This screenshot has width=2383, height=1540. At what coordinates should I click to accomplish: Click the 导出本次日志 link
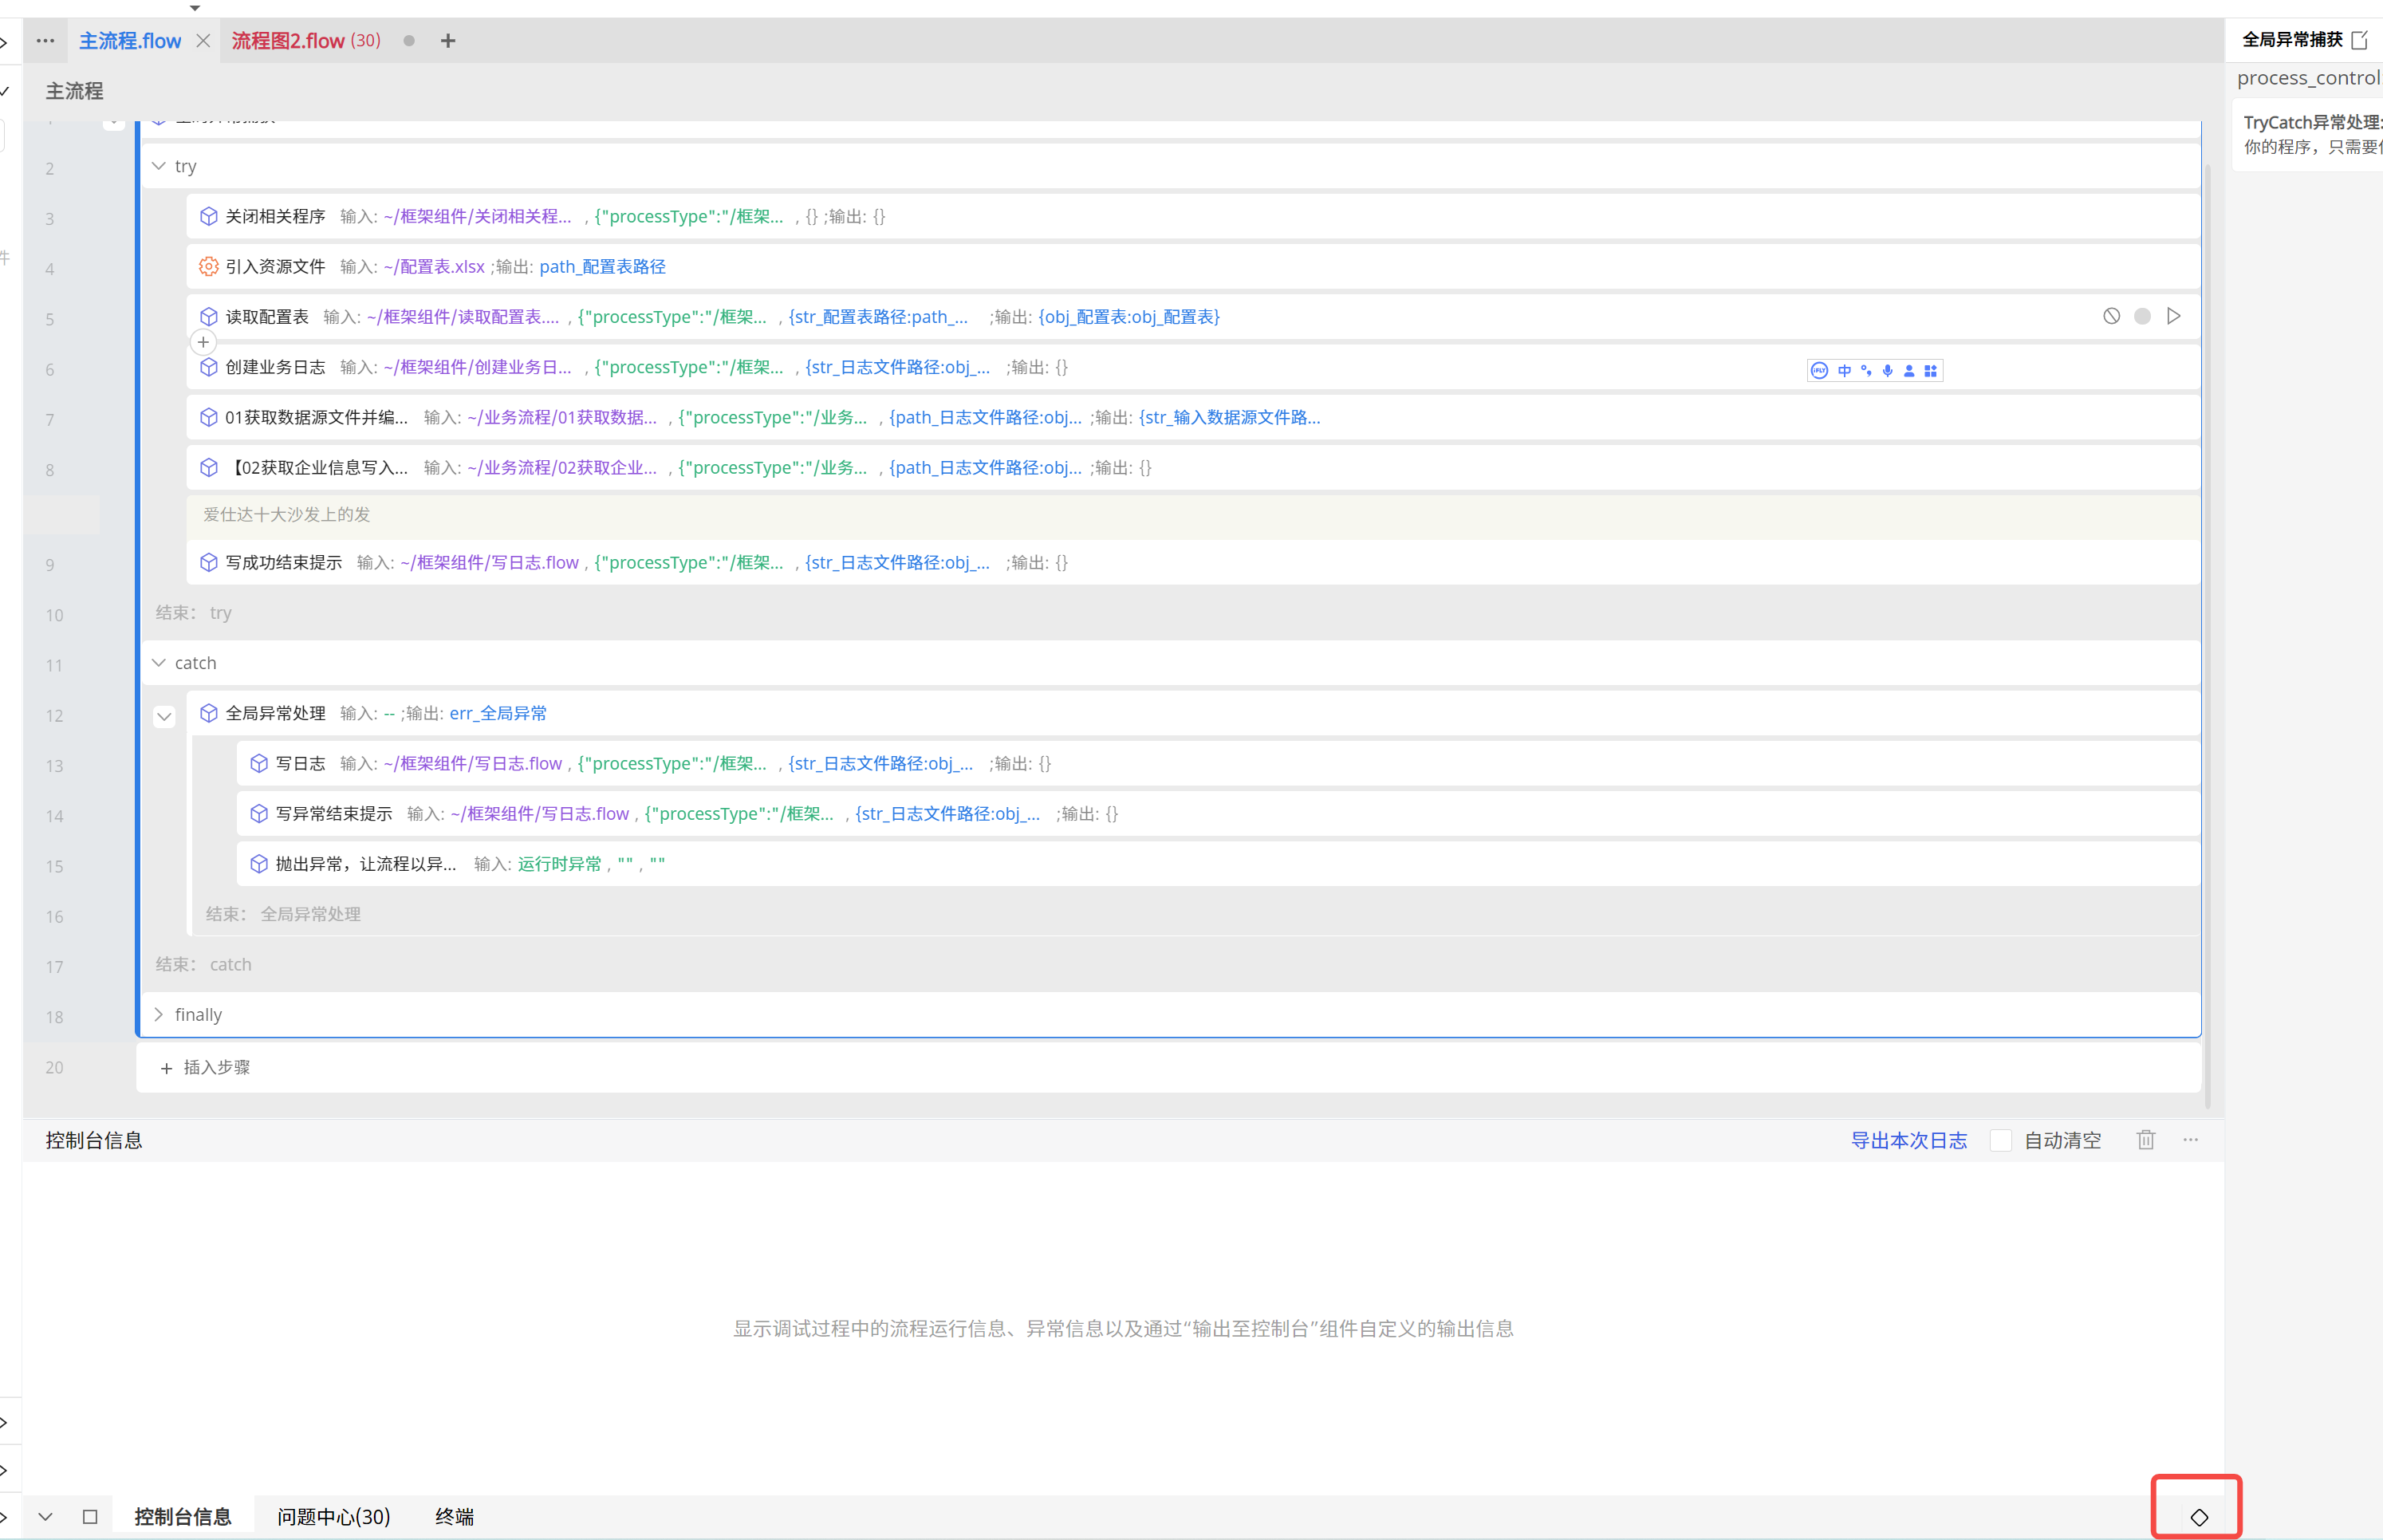click(1908, 1141)
